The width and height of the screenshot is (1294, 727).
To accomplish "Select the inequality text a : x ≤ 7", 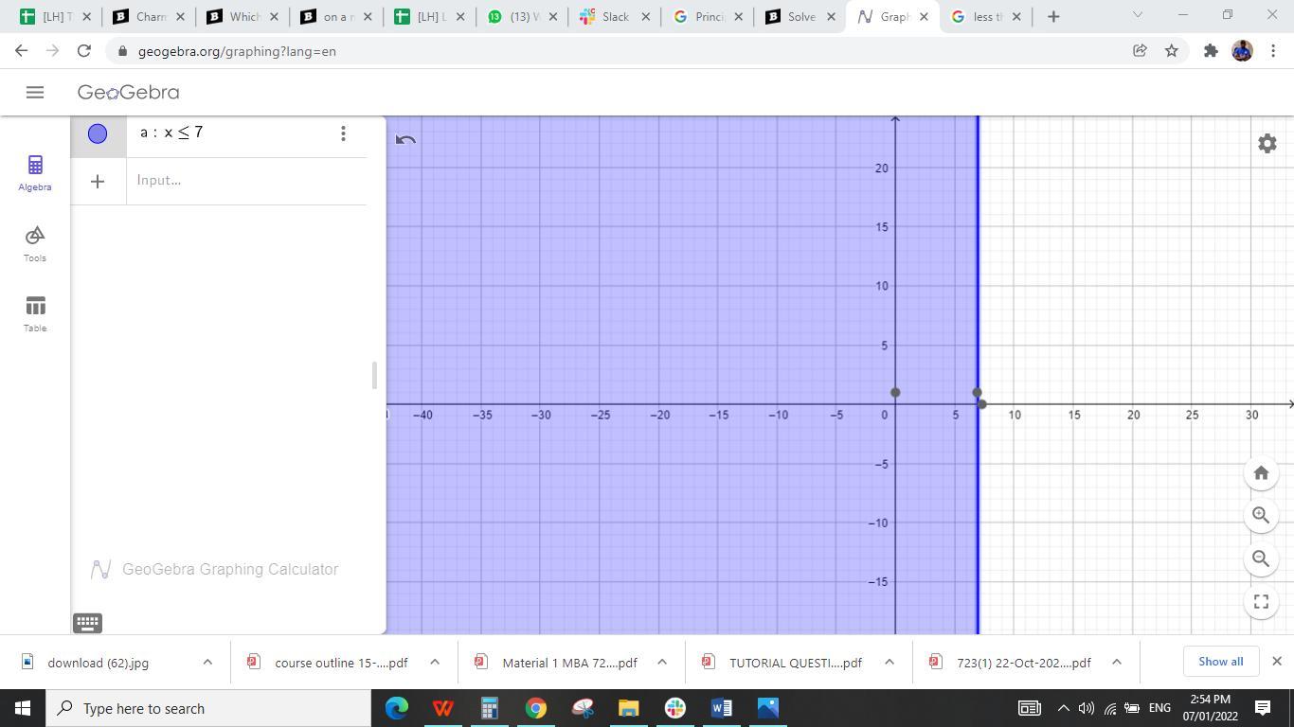I will tap(171, 133).
